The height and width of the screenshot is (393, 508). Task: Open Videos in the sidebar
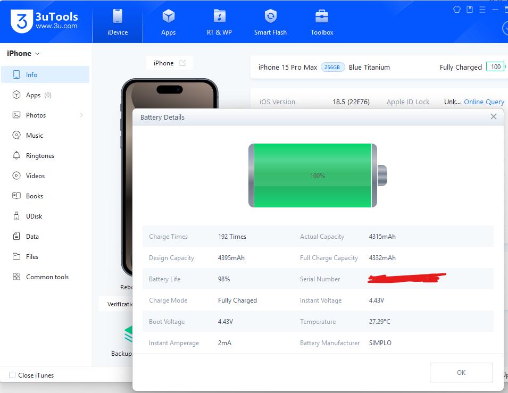[45, 175]
